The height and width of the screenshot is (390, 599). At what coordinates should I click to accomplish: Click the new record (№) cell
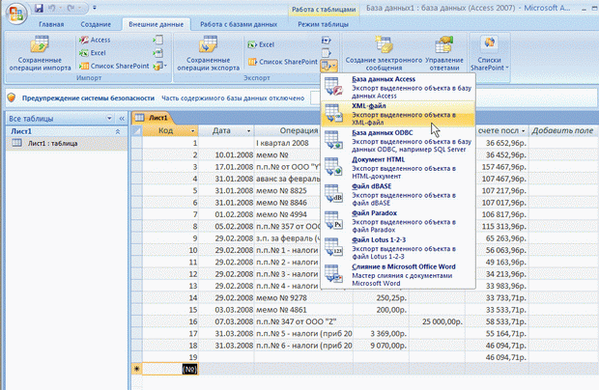[187, 369]
